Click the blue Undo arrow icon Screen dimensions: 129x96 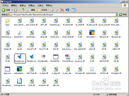pos(67,10)
